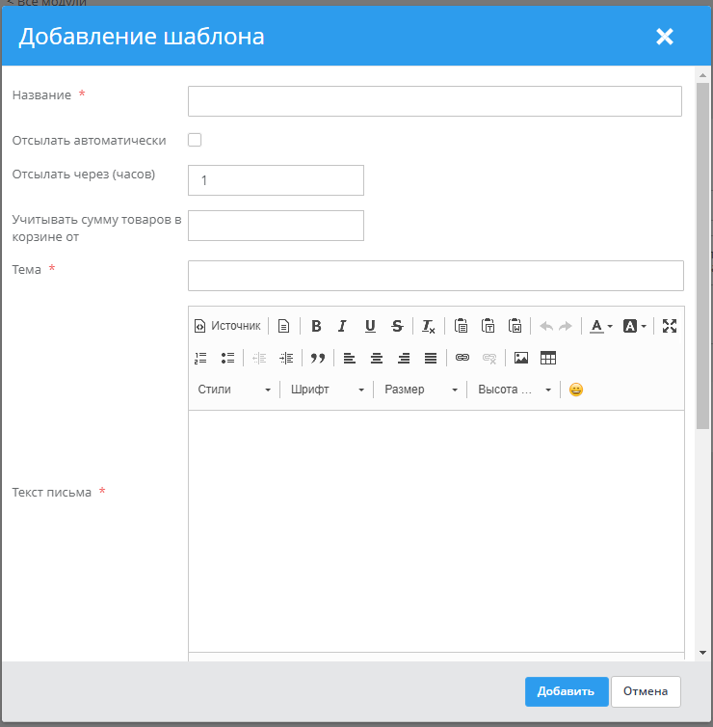Enable the 'Отсылать автоматически' checkbox

[x=195, y=140]
